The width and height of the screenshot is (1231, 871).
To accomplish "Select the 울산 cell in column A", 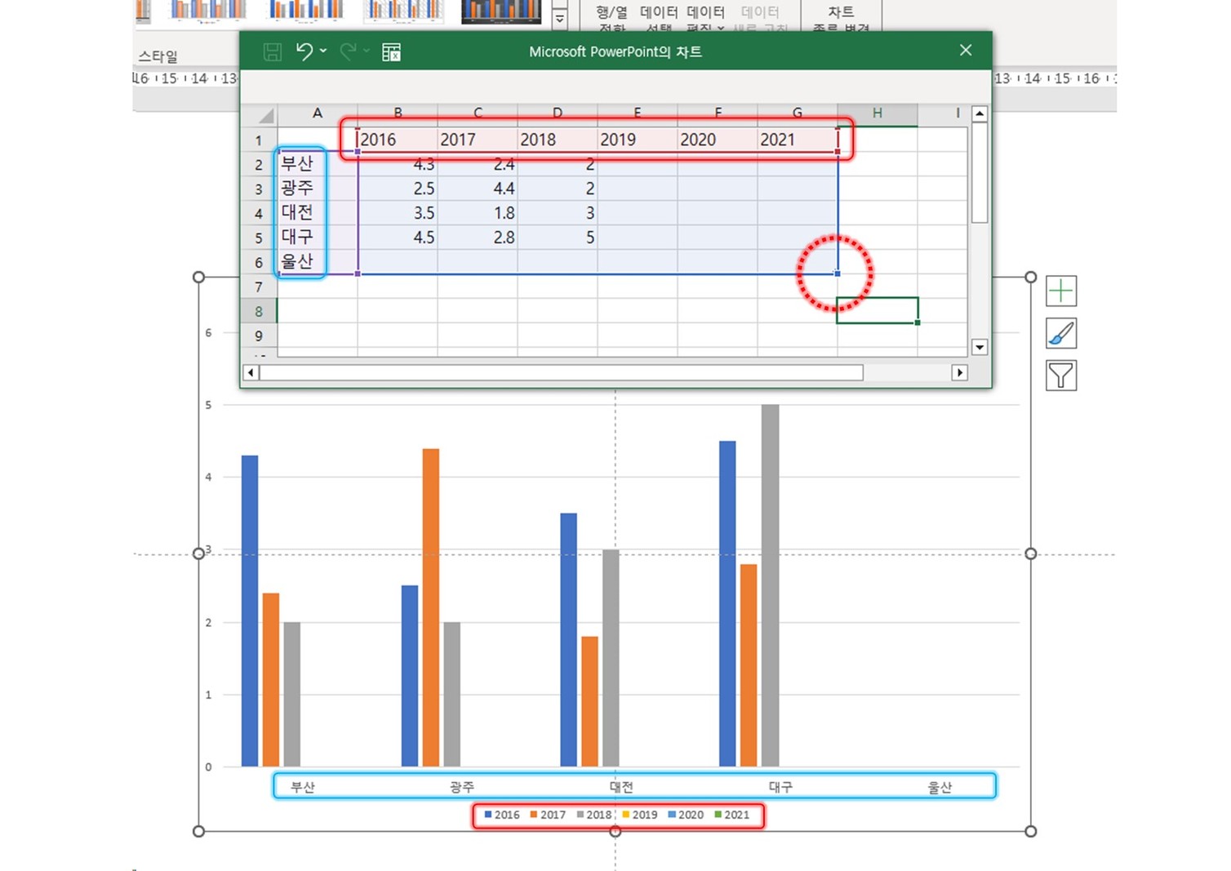I will pos(318,262).
